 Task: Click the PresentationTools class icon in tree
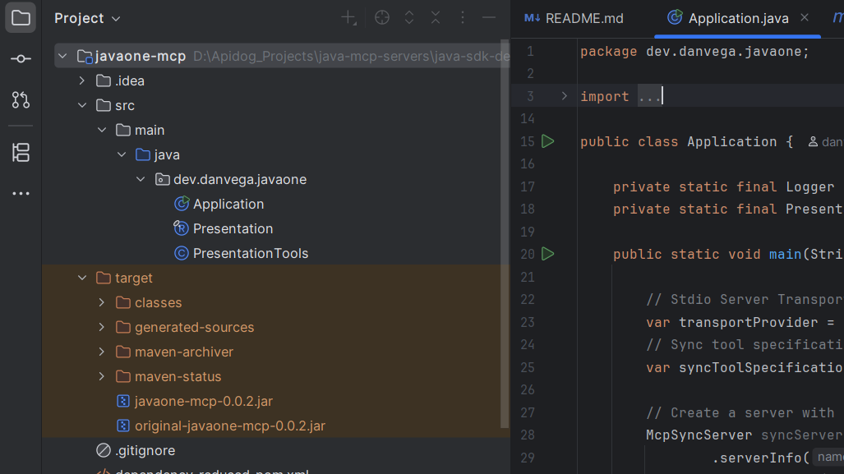point(182,253)
